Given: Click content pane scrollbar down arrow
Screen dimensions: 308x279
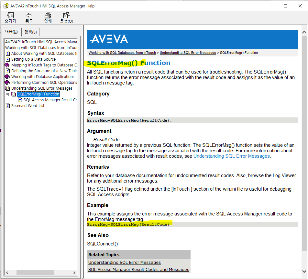Looking at the screenshot, I should click(304, 271).
